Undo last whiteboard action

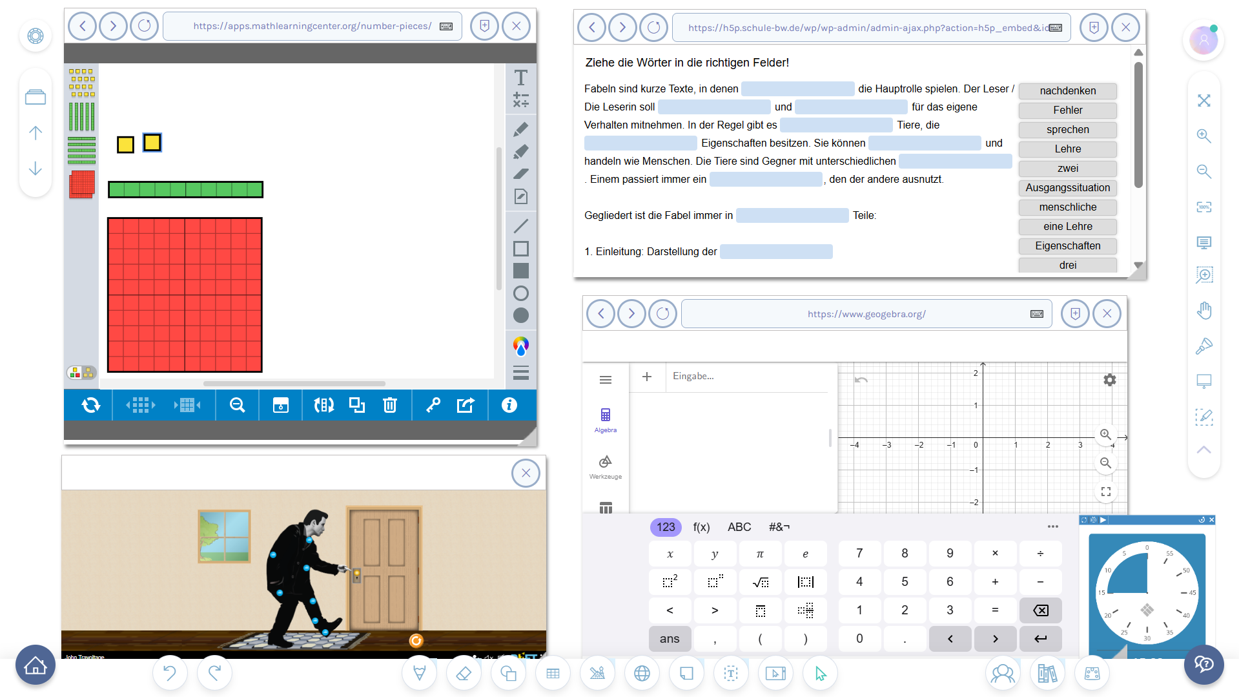click(170, 673)
